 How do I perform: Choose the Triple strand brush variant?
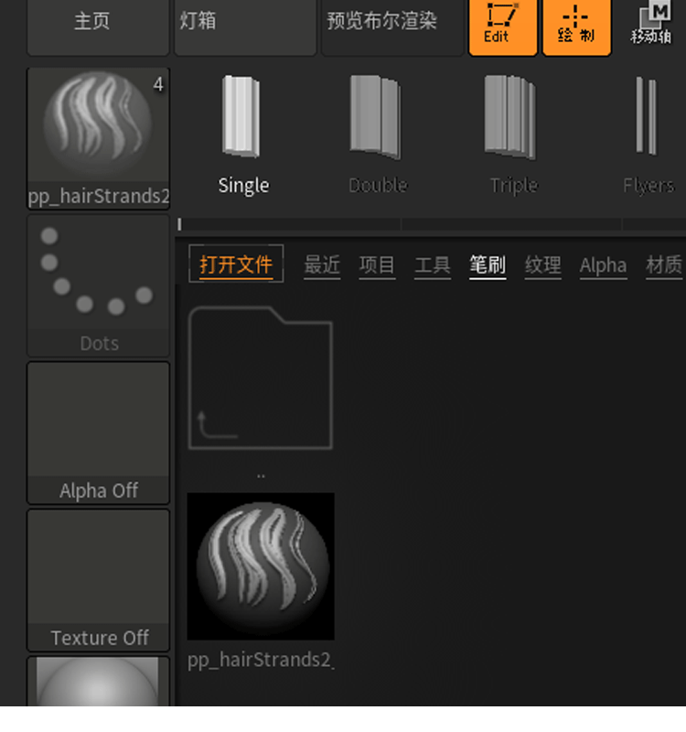pyautogui.click(x=512, y=135)
